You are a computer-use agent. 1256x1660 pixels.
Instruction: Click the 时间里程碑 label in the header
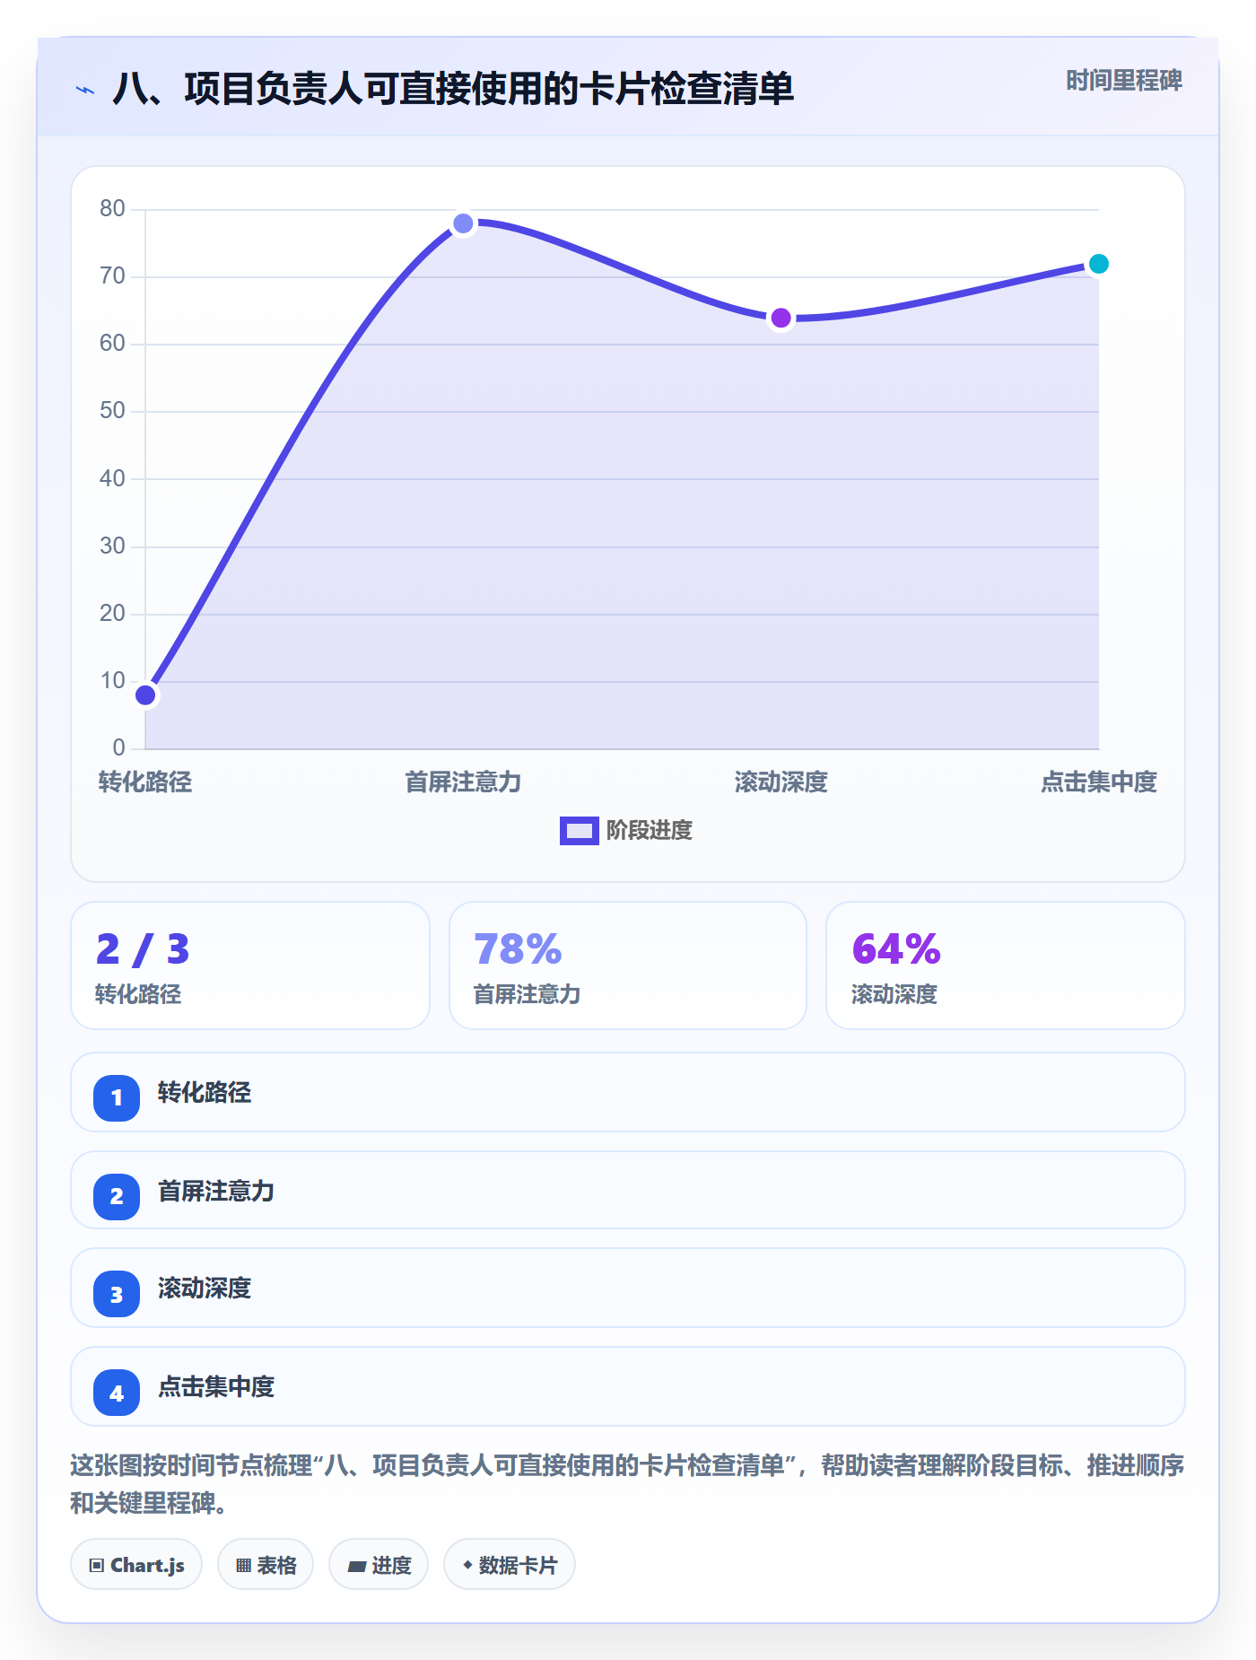click(x=1124, y=81)
